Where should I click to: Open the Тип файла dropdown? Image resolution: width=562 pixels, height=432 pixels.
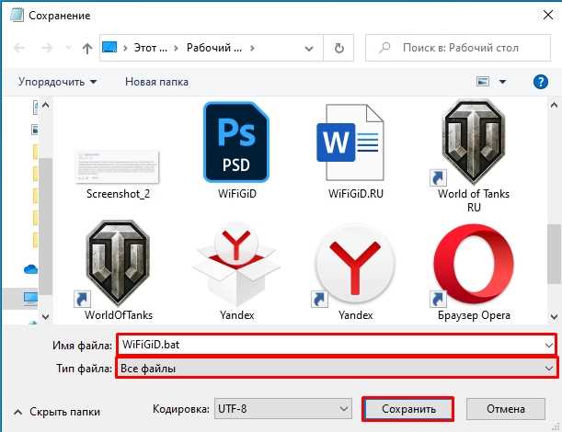coord(337,368)
